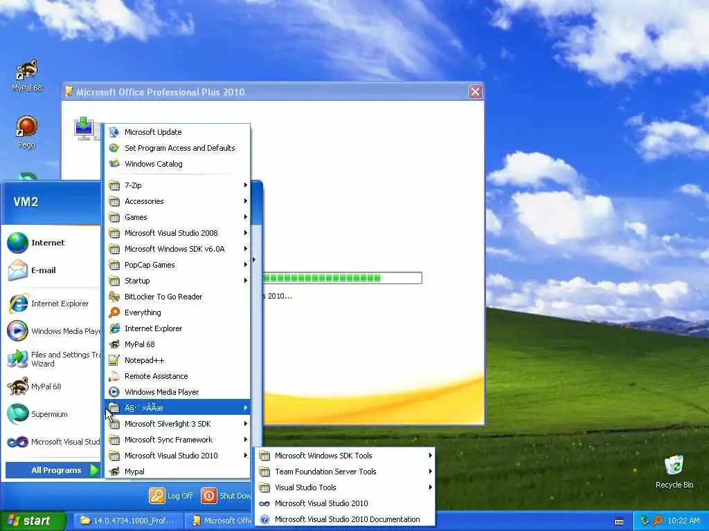
Task: Click the Microsoft Visual Studio infinity icon in submenu
Action: pyautogui.click(x=264, y=503)
